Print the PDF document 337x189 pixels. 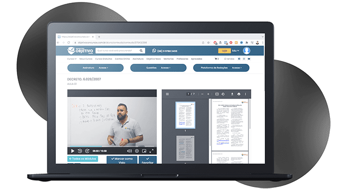(239, 94)
